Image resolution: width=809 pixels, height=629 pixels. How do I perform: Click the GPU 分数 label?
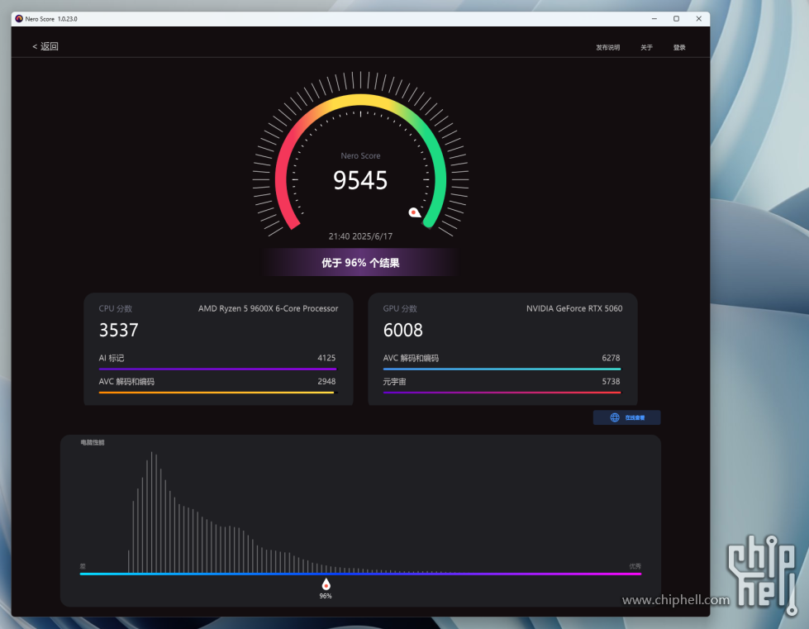coord(400,308)
